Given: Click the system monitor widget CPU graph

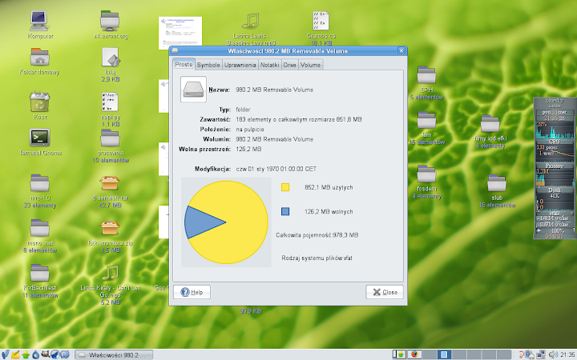Looking at the screenshot, I should (555, 130).
